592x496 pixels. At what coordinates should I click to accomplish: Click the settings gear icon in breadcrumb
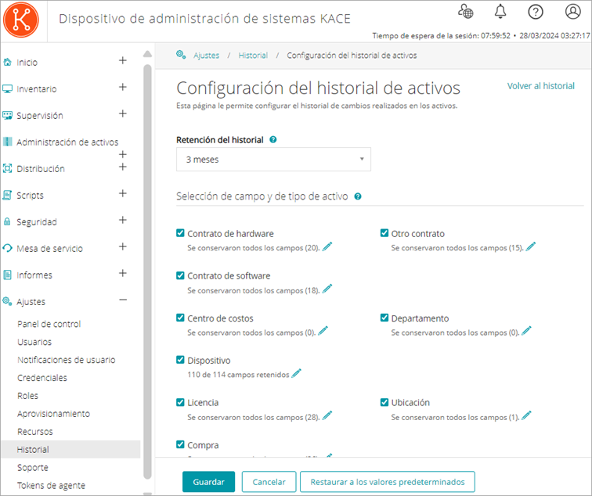[181, 55]
